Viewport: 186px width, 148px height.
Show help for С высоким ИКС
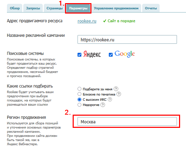point(110,99)
